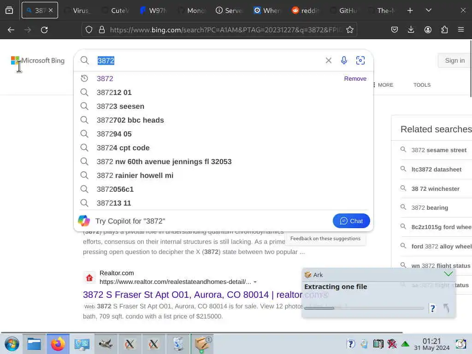Show hidden tray icons green arrow
472x354 pixels.
(405, 344)
